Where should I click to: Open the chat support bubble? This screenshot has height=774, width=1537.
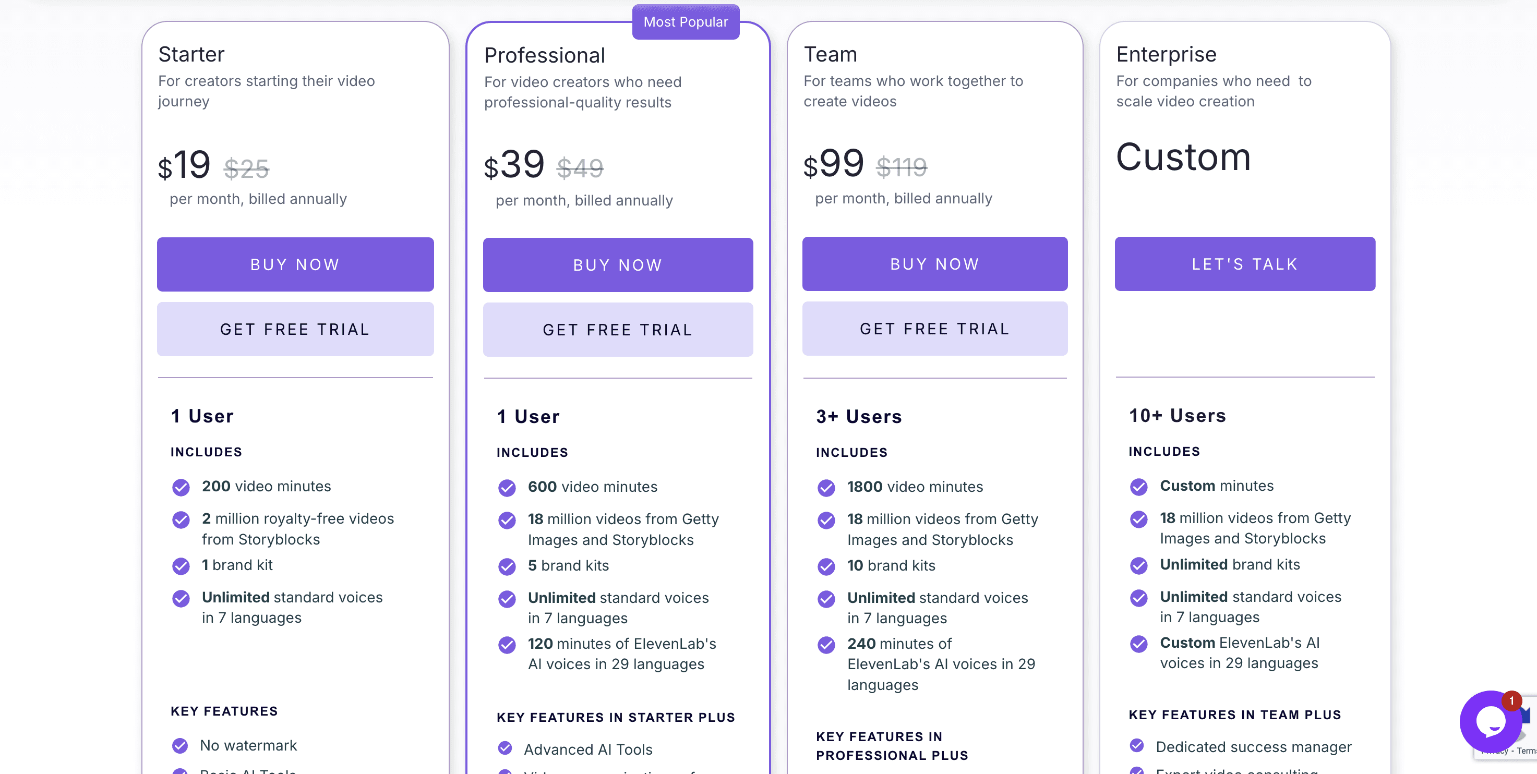(x=1490, y=721)
